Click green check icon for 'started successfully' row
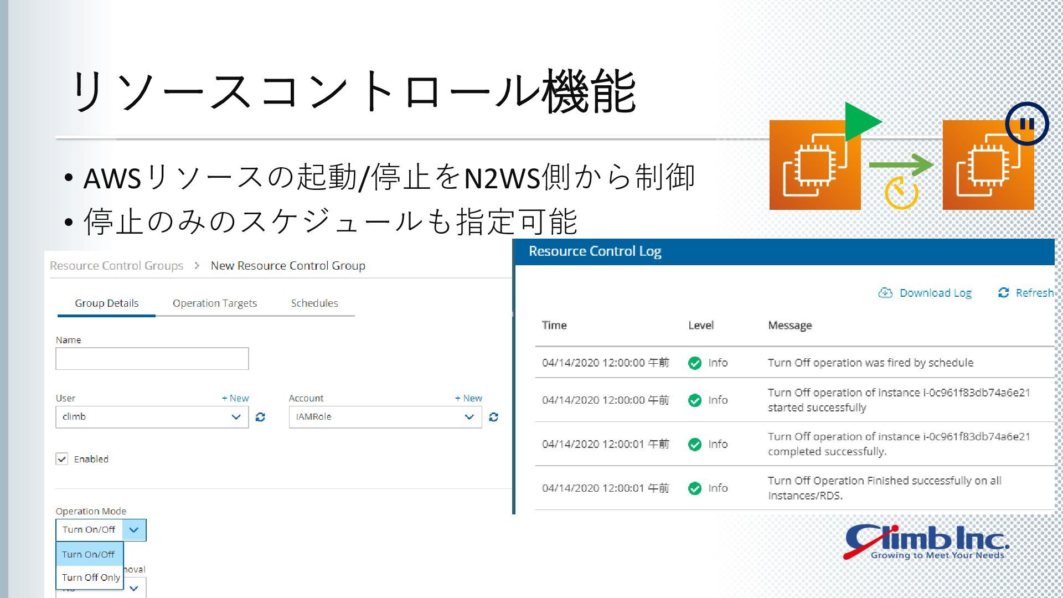This screenshot has height=598, width=1063. click(694, 400)
